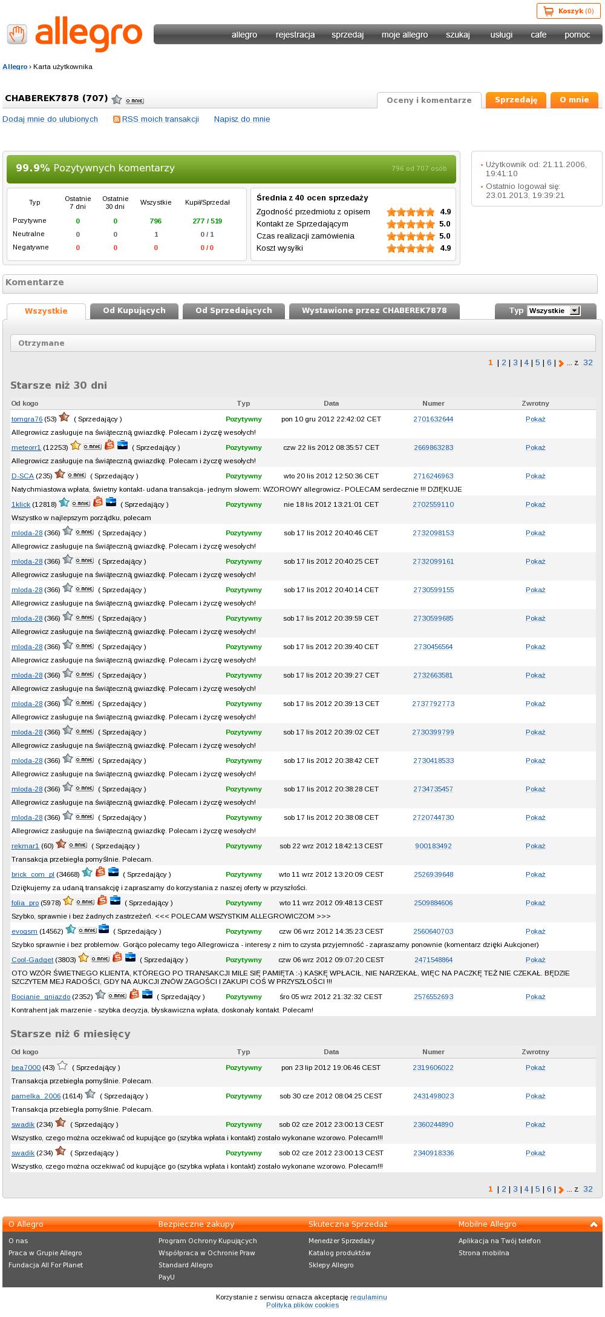Click 1klick's blue briefcase icon
The height and width of the screenshot is (1317, 605).
pyautogui.click(x=111, y=503)
